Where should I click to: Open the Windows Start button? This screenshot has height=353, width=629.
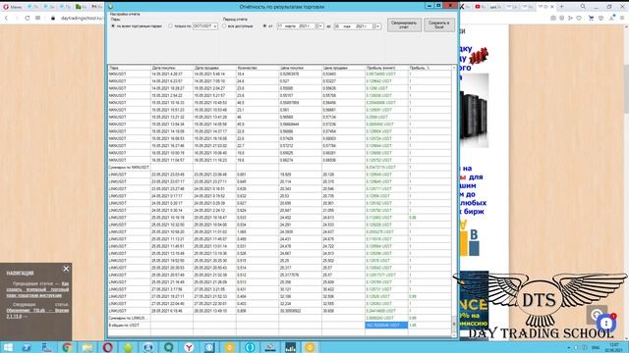click(8, 347)
